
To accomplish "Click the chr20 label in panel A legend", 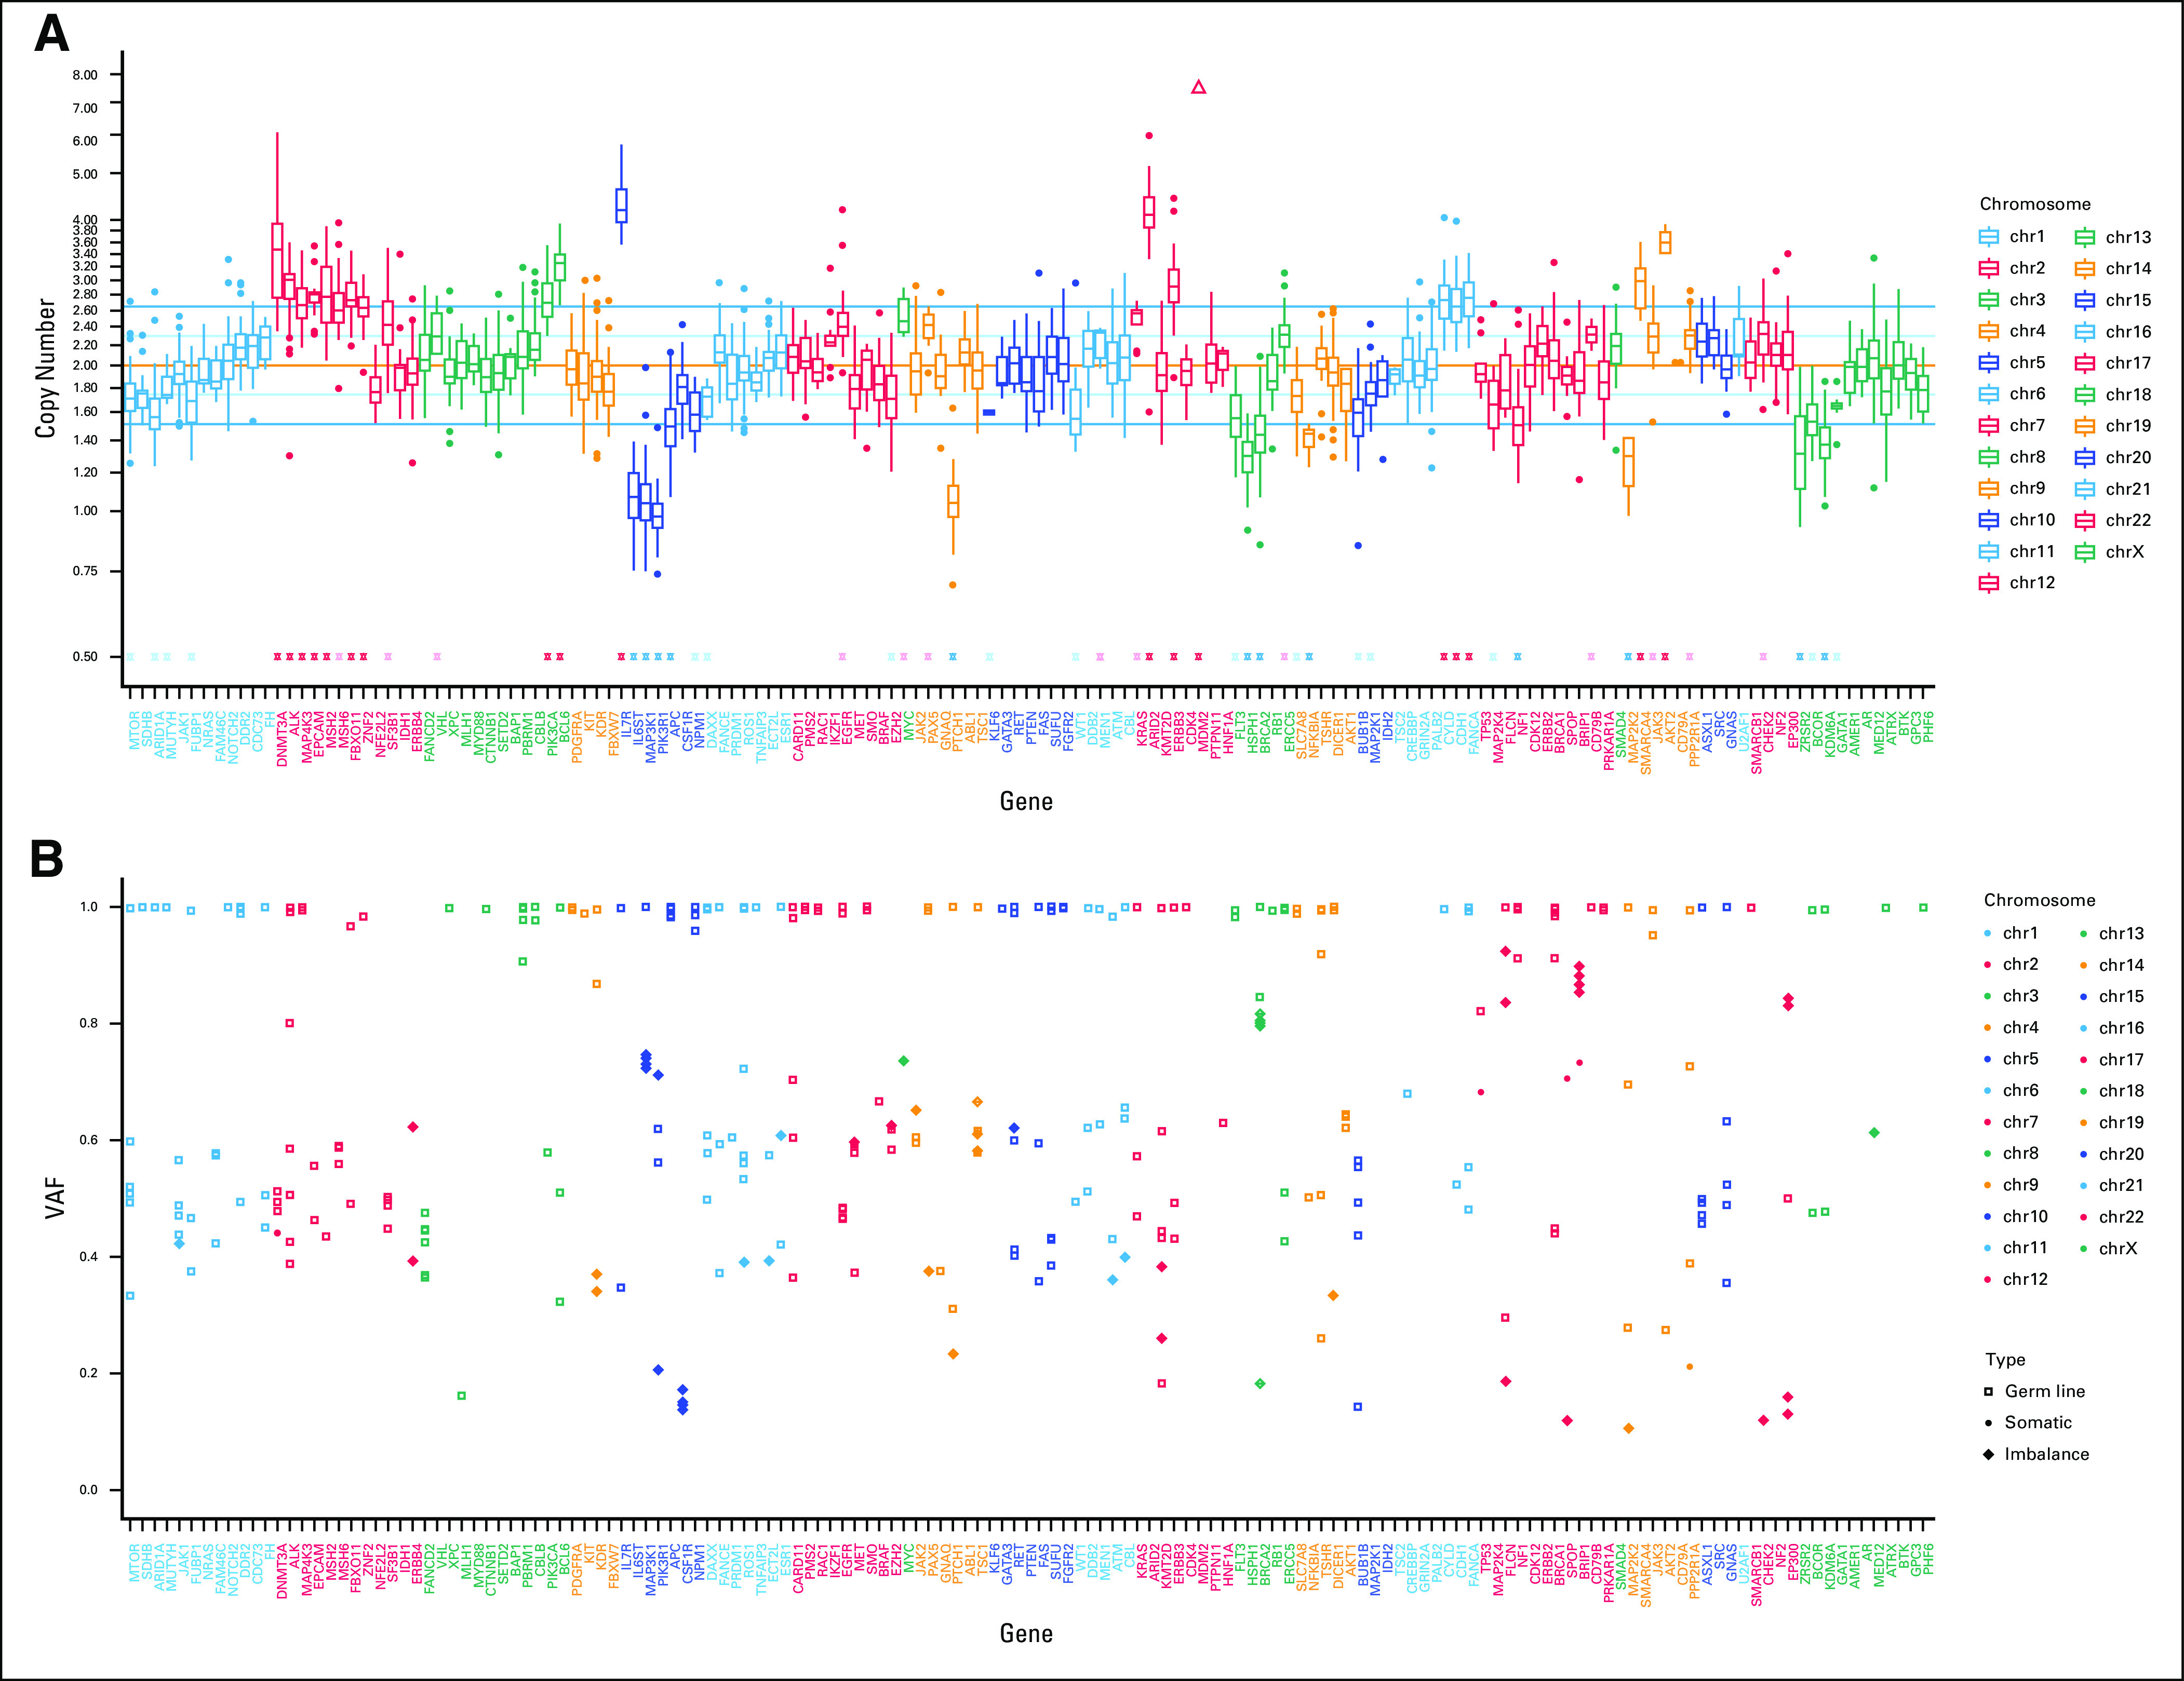I will pos(2128,457).
